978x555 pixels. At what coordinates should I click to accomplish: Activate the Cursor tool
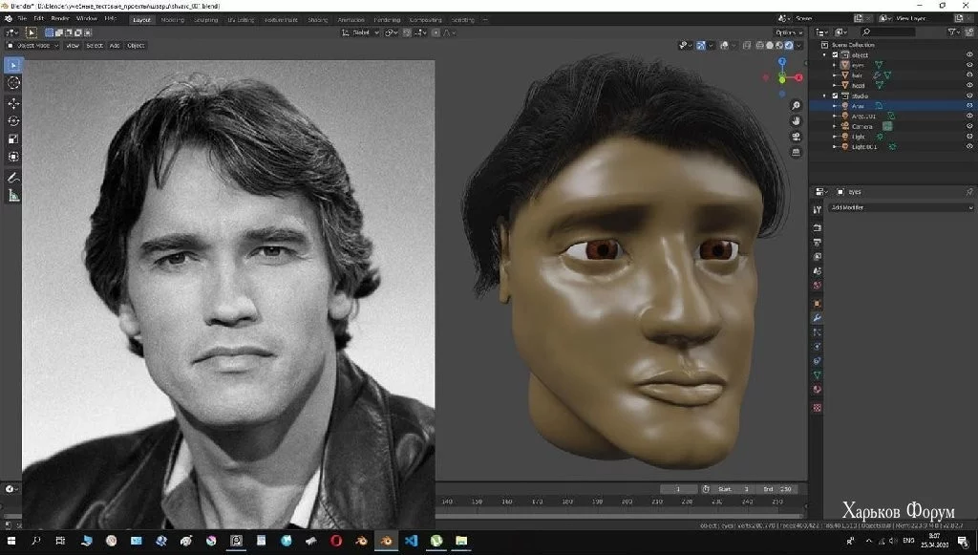[x=13, y=83]
